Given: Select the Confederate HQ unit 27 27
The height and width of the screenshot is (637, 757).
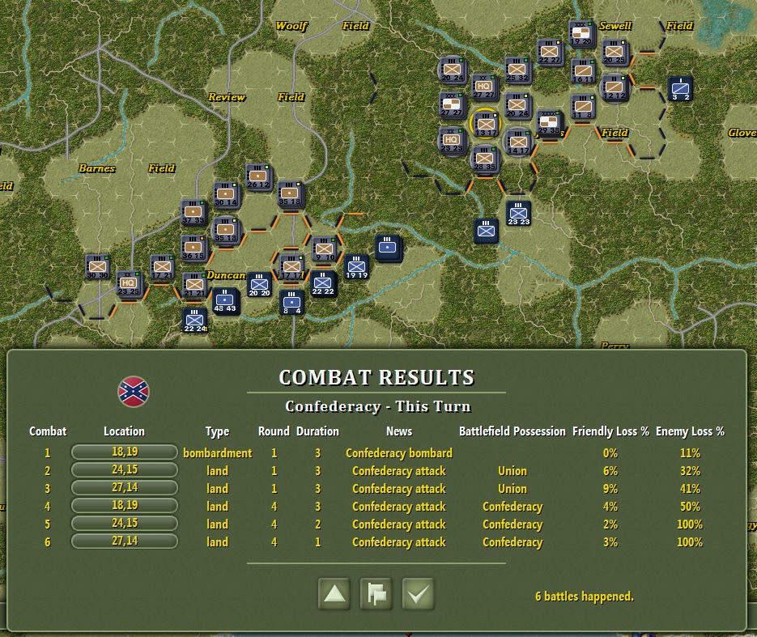Looking at the screenshot, I should pyautogui.click(x=483, y=87).
